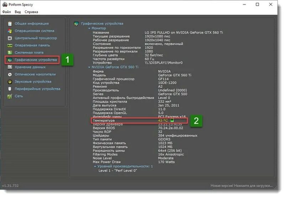Select Системная плата section
The height and width of the screenshot is (197, 285).
pyautogui.click(x=29, y=53)
